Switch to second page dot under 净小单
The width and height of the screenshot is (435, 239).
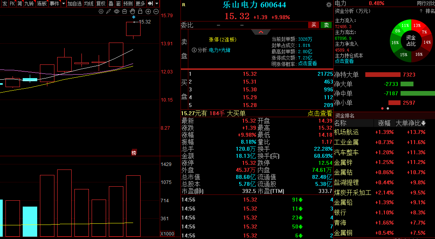(388, 109)
